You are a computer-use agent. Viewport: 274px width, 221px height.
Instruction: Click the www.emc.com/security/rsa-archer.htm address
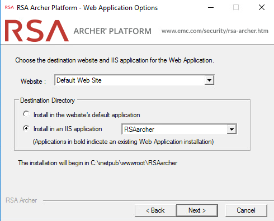215,31
